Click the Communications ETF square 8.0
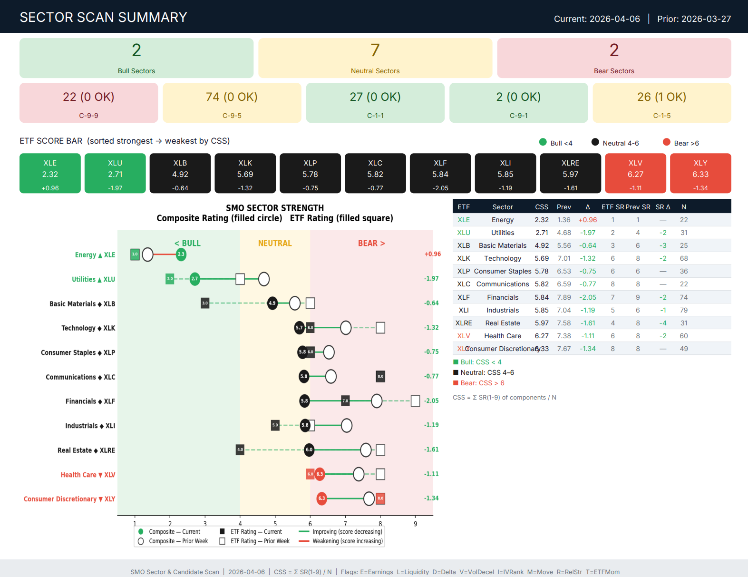748x577 pixels. tap(380, 376)
